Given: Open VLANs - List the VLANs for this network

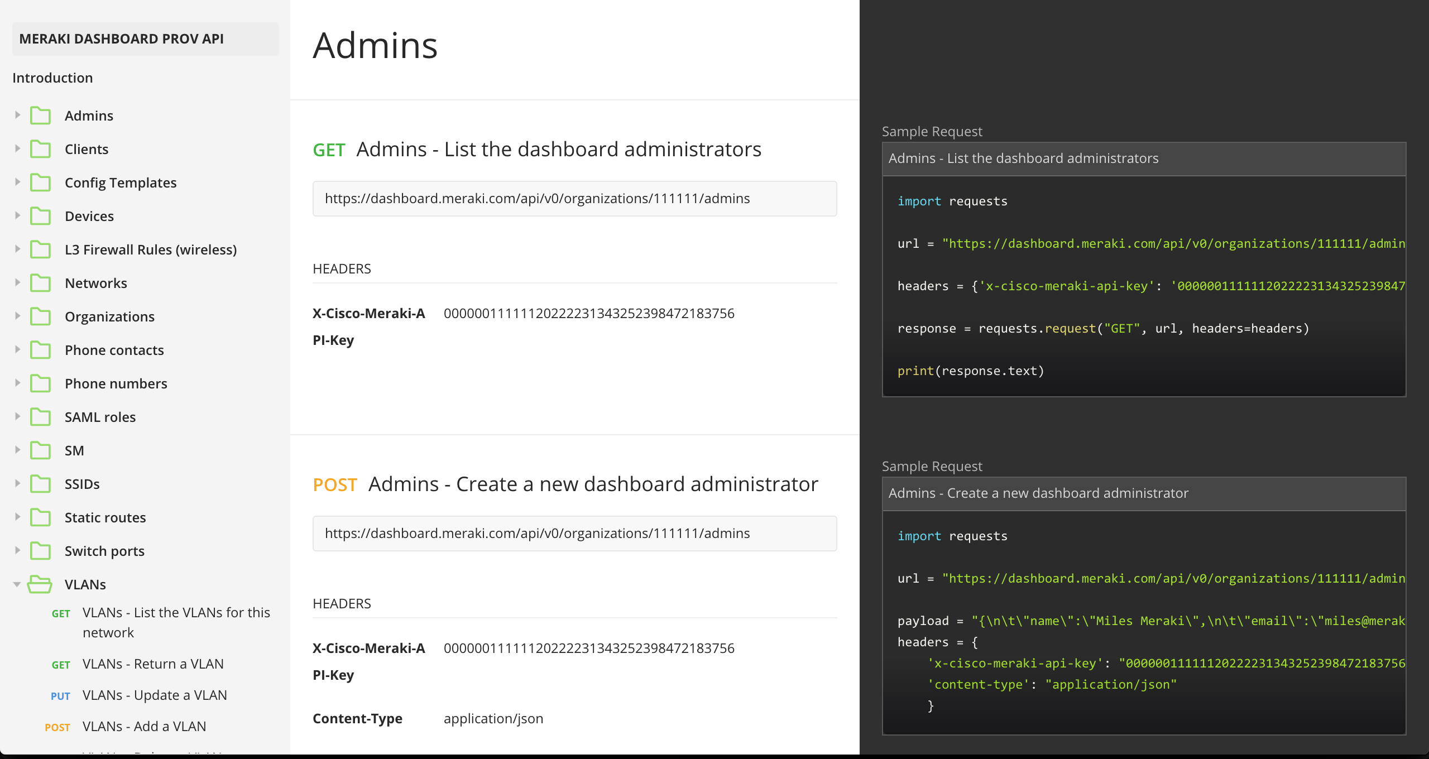Looking at the screenshot, I should 176,622.
